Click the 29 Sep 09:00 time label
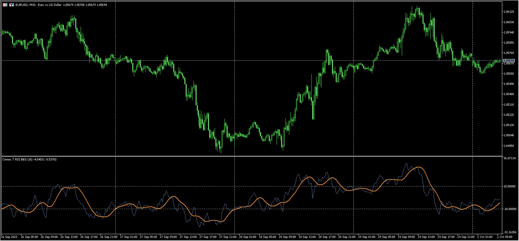Image resolution: width=519 pixels, height=241 pixels. tap(406, 237)
